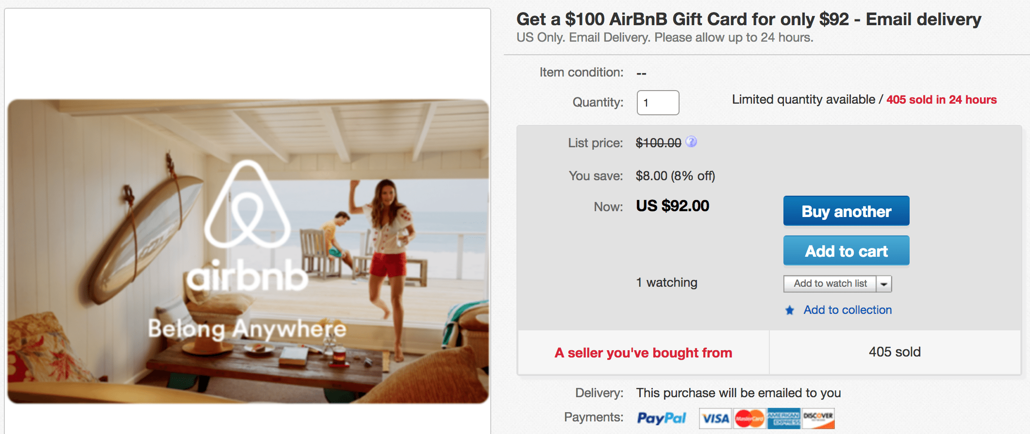Click the Discover card icon

tap(818, 418)
